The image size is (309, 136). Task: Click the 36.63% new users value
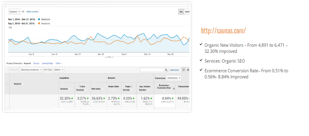pyautogui.click(x=97, y=98)
